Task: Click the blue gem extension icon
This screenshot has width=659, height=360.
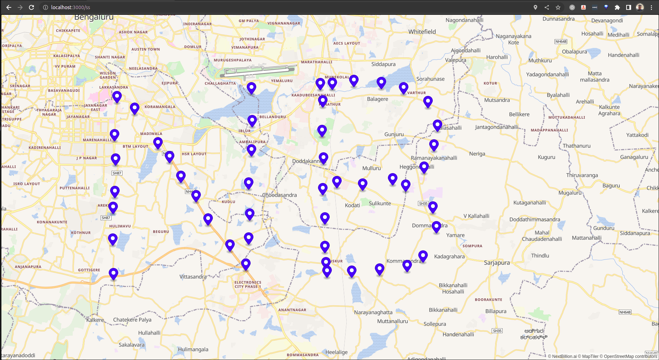Action: [606, 7]
